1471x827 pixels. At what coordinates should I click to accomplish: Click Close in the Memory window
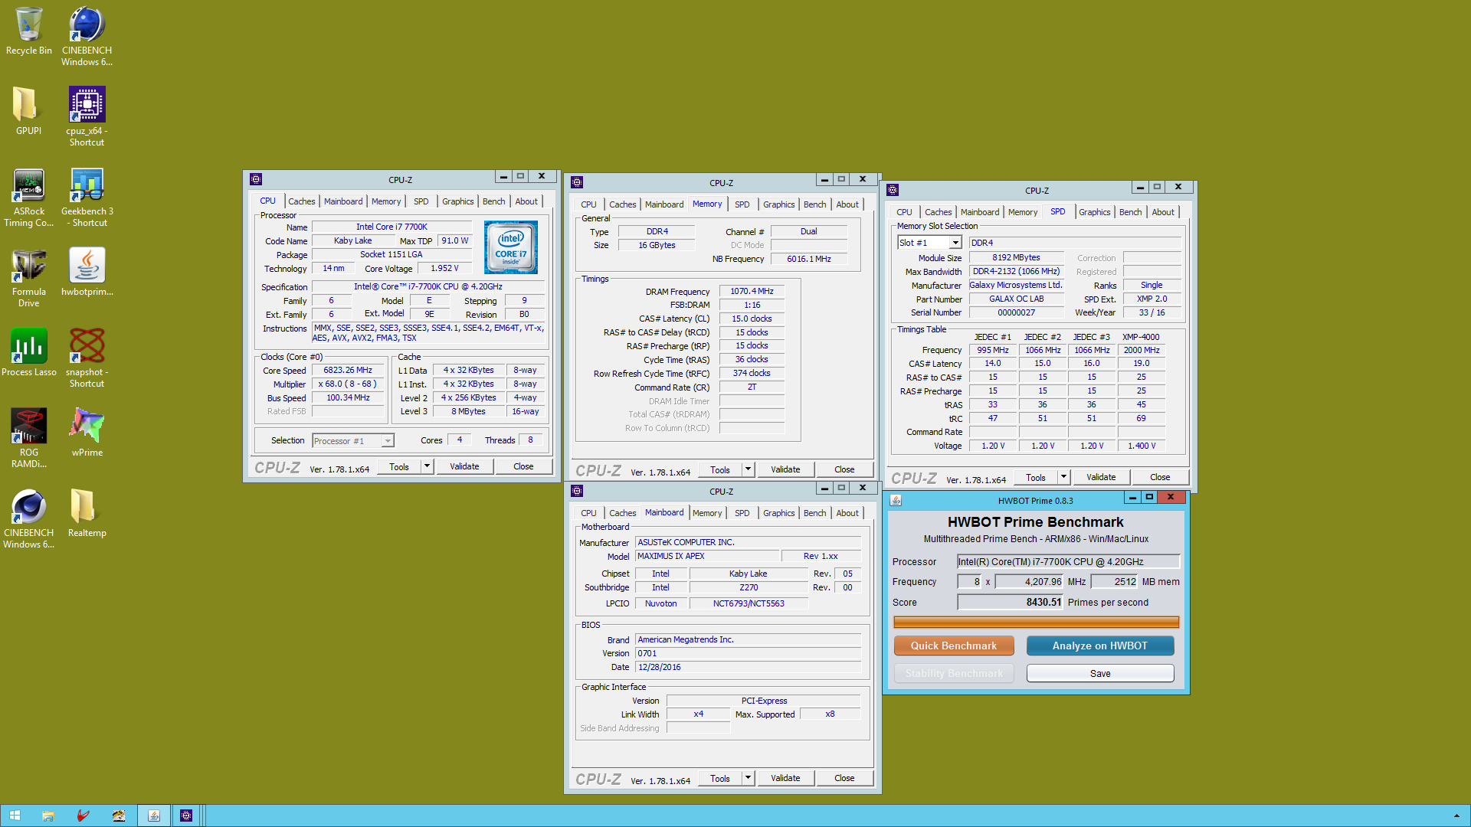pos(844,469)
